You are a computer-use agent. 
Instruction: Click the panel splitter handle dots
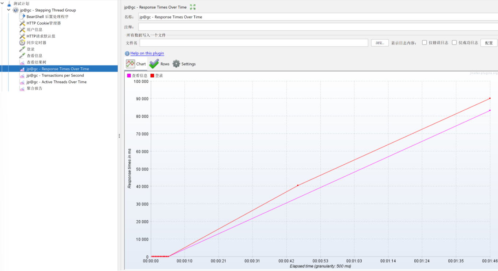(x=119, y=135)
